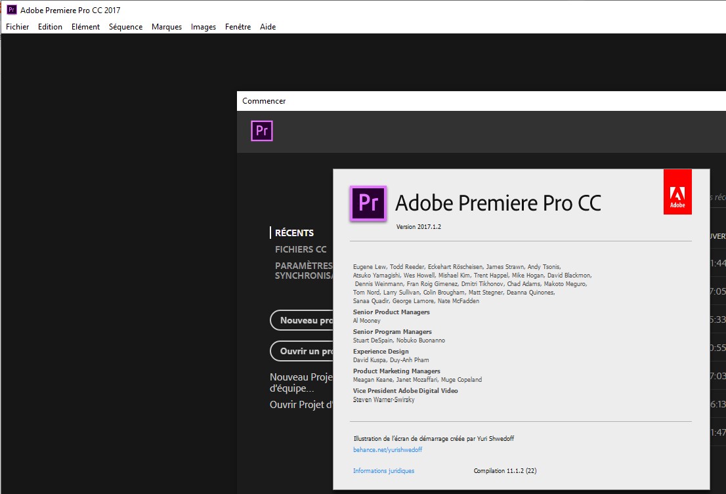Click the Dennis Weinmann credits line
726x494 pixels.
pyautogui.click(x=471, y=284)
